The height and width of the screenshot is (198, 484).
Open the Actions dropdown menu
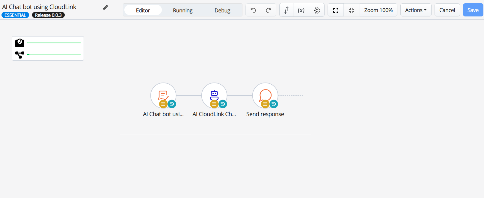(x=416, y=10)
